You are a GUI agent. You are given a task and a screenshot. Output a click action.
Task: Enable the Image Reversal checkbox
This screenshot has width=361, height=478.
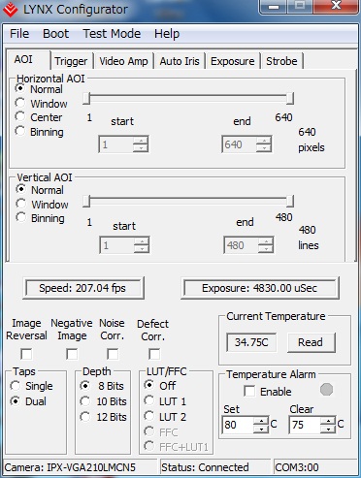point(26,354)
